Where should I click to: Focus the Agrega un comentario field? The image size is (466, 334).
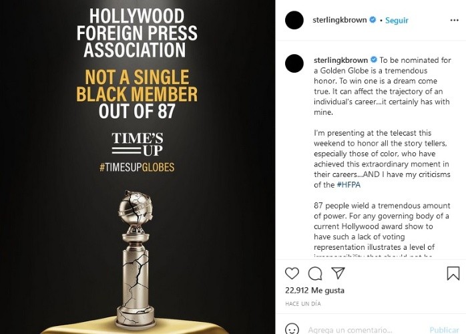(x=361, y=329)
